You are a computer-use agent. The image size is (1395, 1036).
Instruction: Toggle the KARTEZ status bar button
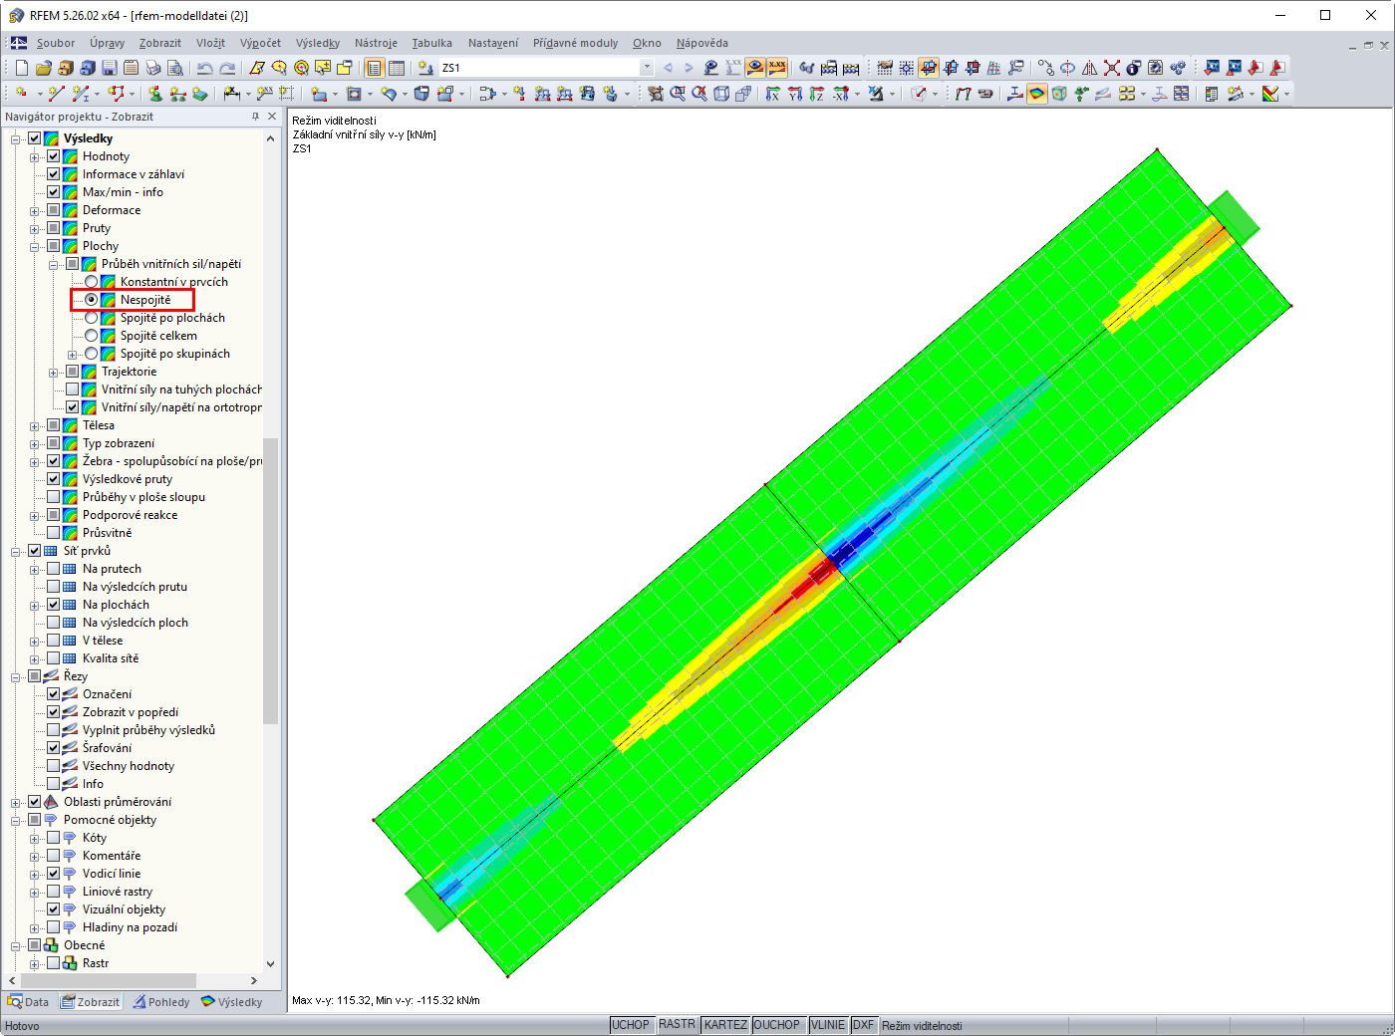(x=725, y=1025)
